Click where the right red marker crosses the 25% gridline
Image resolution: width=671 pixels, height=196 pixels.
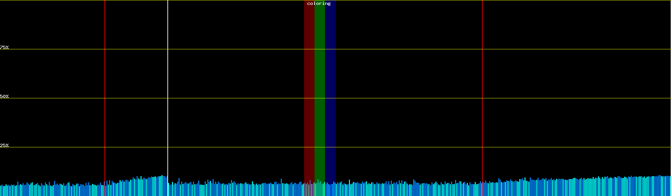[482, 147]
